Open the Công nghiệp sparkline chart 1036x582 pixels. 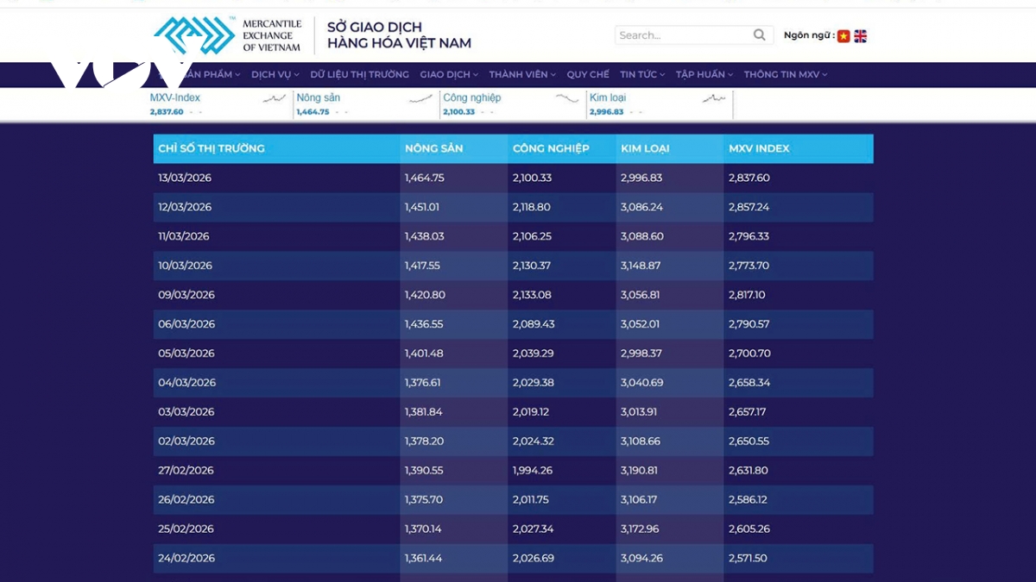pos(567,98)
